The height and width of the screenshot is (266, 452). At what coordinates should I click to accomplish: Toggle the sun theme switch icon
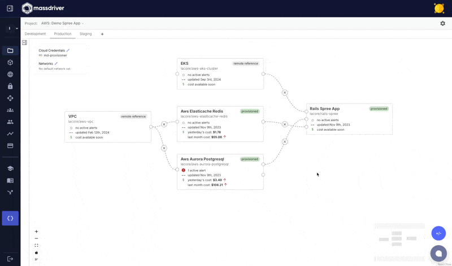coord(438,8)
